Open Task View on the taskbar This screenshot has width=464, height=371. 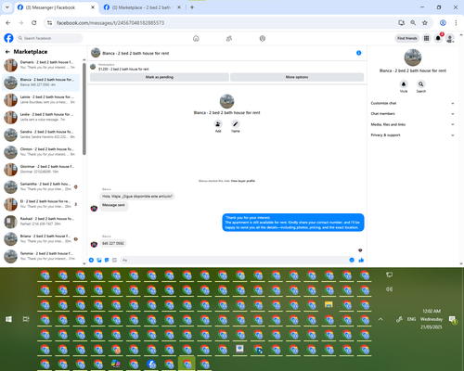coord(26,319)
